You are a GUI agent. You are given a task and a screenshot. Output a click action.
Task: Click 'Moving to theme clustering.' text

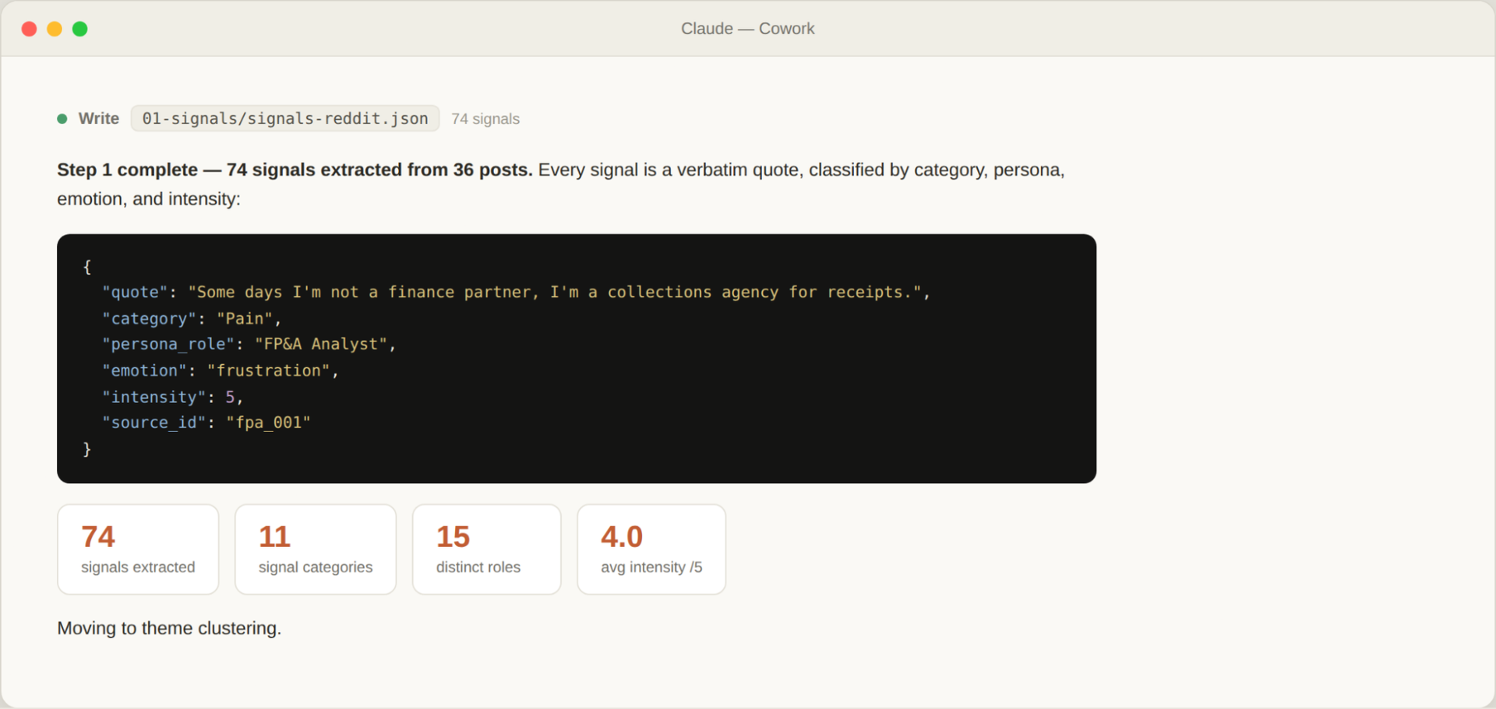point(169,628)
